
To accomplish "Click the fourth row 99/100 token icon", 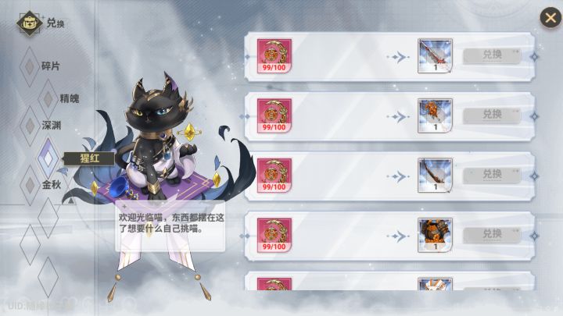I will pos(274,236).
